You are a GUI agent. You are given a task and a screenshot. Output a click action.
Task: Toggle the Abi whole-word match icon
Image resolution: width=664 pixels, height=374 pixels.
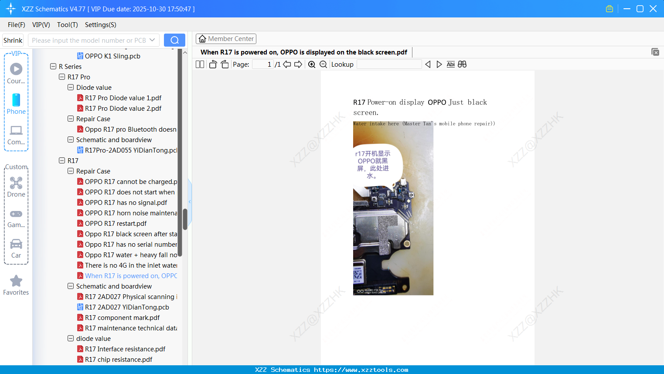pyautogui.click(x=451, y=65)
